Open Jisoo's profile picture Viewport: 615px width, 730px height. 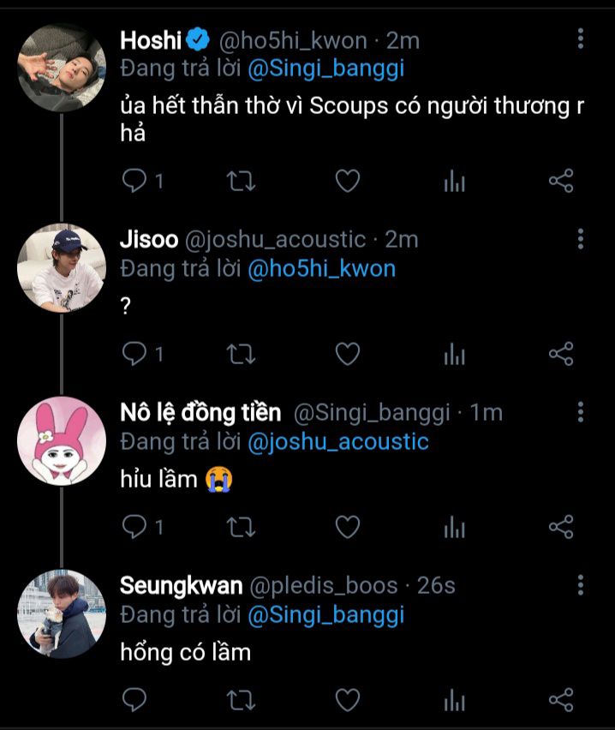(62, 267)
